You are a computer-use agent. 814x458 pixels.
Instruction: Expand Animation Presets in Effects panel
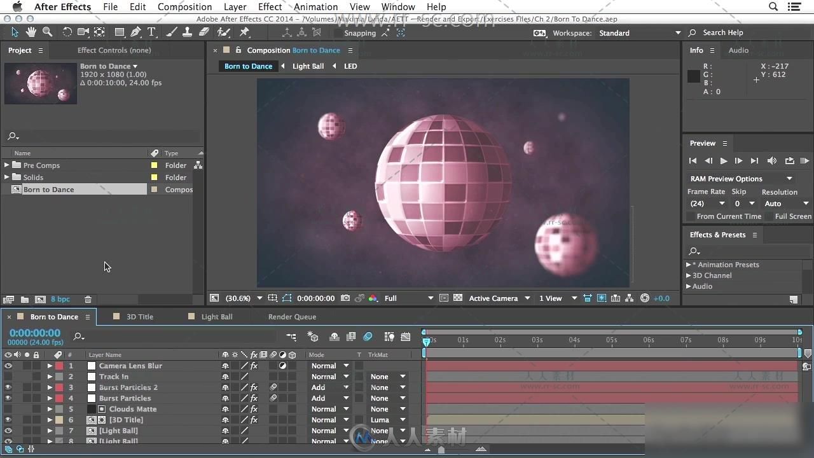pyautogui.click(x=688, y=265)
